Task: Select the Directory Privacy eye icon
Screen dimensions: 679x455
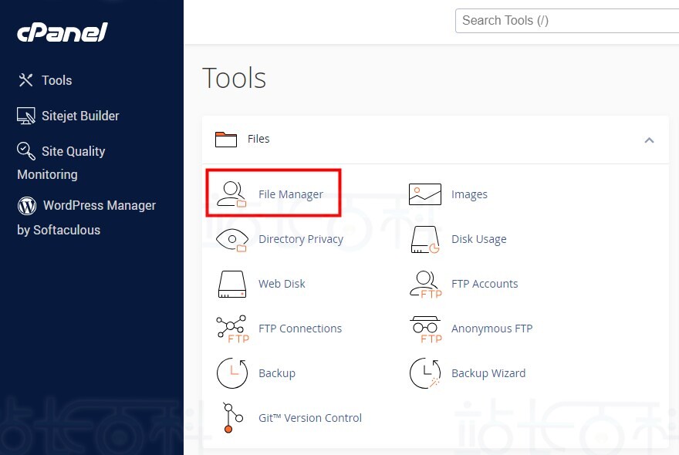Action: click(231, 239)
